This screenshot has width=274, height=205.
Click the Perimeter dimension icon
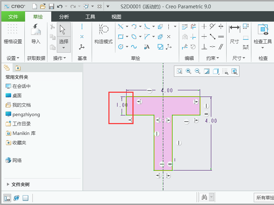coord(246,26)
